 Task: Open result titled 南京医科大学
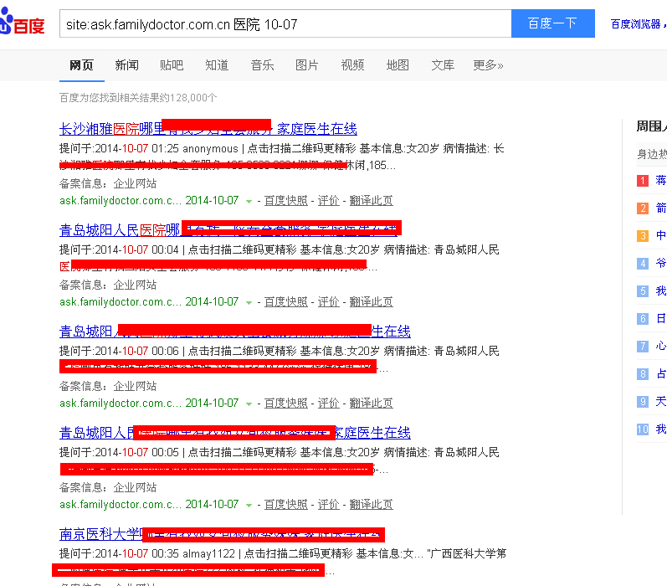222,533
